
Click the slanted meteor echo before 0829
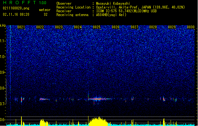[x=164, y=99]
